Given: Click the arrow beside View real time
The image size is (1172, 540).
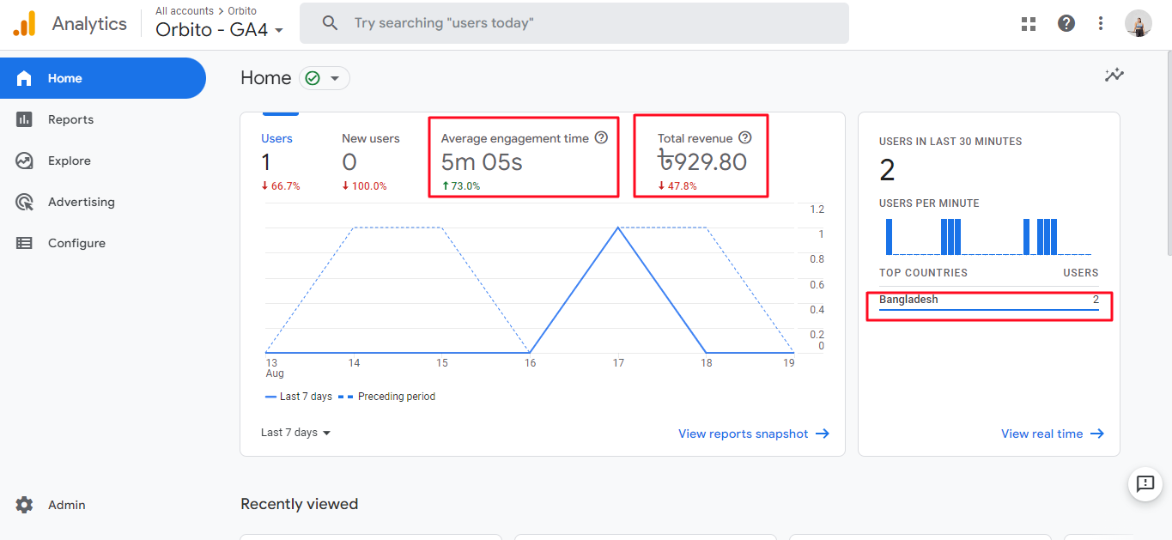Looking at the screenshot, I should click(1097, 434).
